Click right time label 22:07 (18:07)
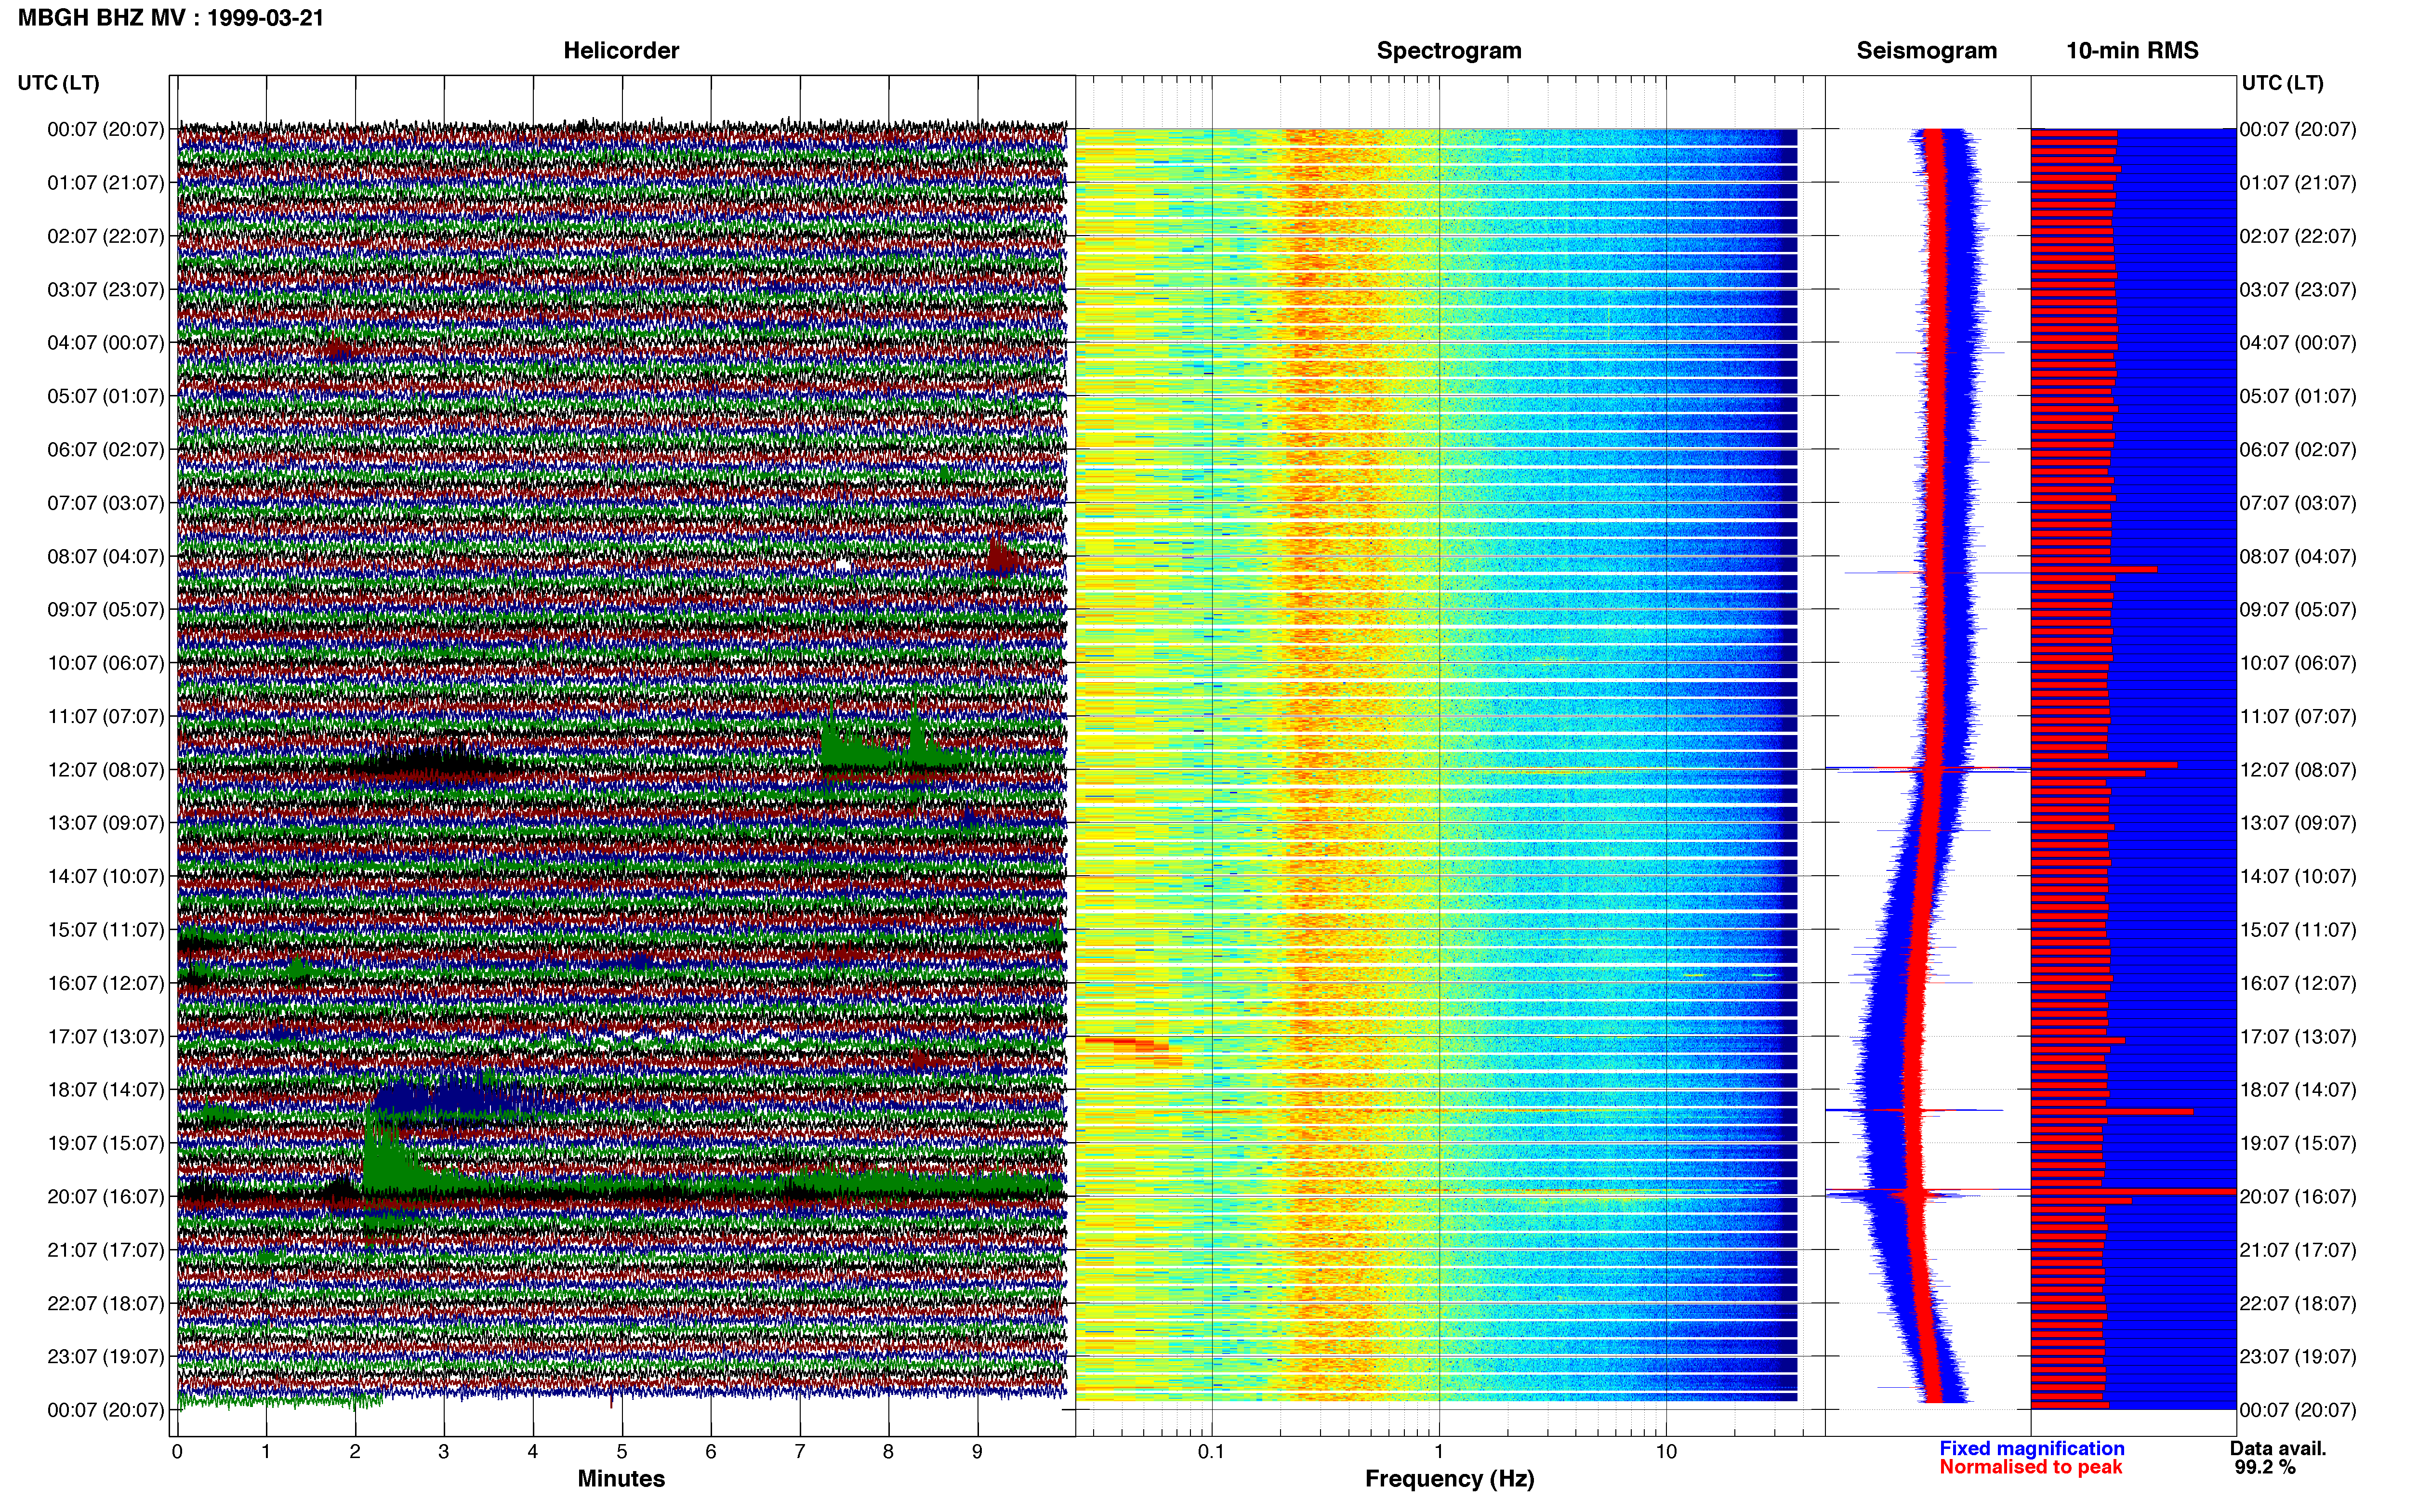The width and height of the screenshot is (2418, 1512). coord(2298,1304)
